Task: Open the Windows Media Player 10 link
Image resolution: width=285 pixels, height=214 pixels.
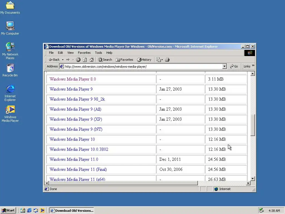Action: pos(72,139)
